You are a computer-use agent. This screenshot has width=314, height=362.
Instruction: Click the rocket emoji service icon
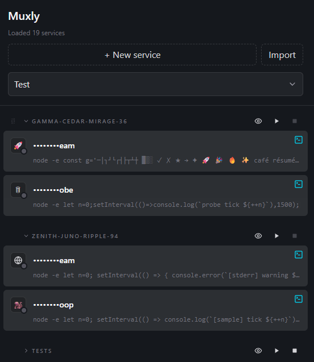tap(18, 145)
